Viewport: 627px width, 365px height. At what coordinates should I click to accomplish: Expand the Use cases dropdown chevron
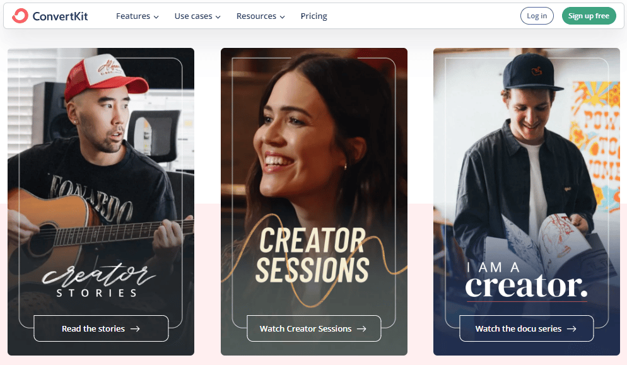218,17
